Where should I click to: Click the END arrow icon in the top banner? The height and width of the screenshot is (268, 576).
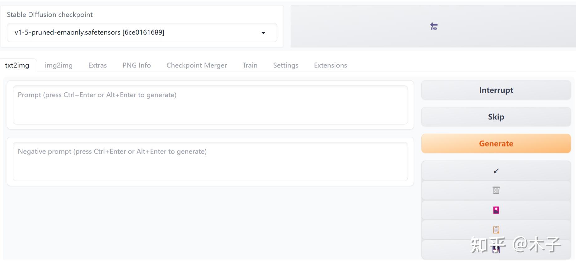coord(434,26)
